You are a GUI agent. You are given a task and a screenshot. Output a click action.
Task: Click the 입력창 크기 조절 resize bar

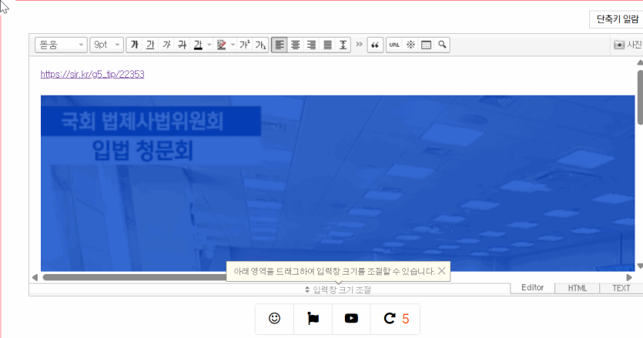pos(338,289)
